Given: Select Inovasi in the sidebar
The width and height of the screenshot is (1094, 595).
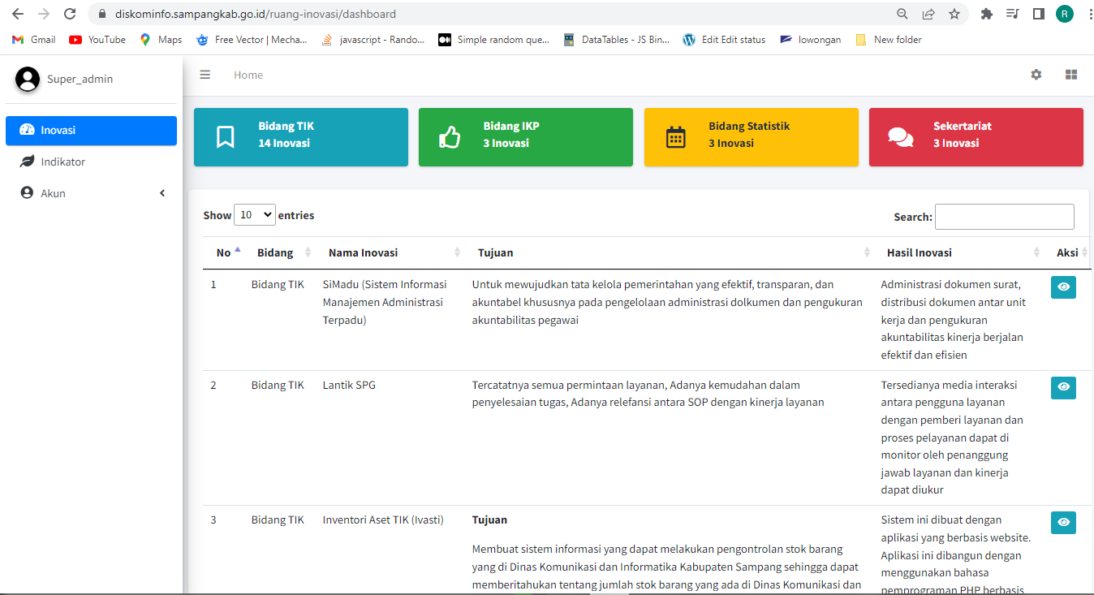Looking at the screenshot, I should tap(91, 130).
